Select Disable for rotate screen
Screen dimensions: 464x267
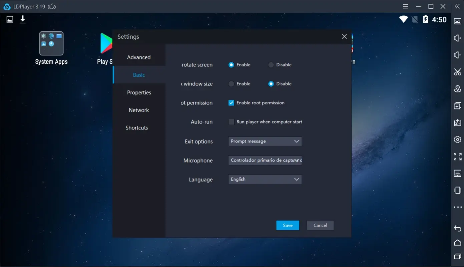tap(271, 65)
